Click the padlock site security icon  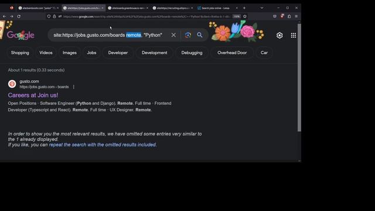pos(54,16)
